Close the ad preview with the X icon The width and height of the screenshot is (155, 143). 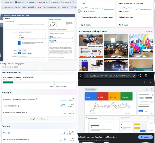(x=150, y=82)
